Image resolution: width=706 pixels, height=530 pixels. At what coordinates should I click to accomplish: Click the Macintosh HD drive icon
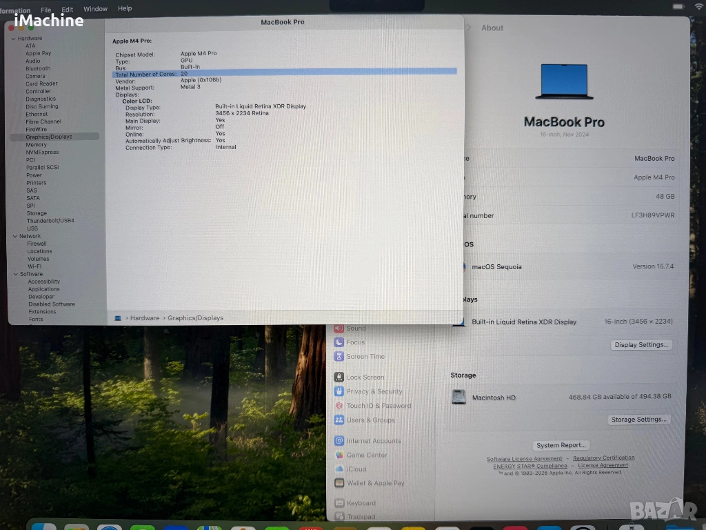coord(458,397)
